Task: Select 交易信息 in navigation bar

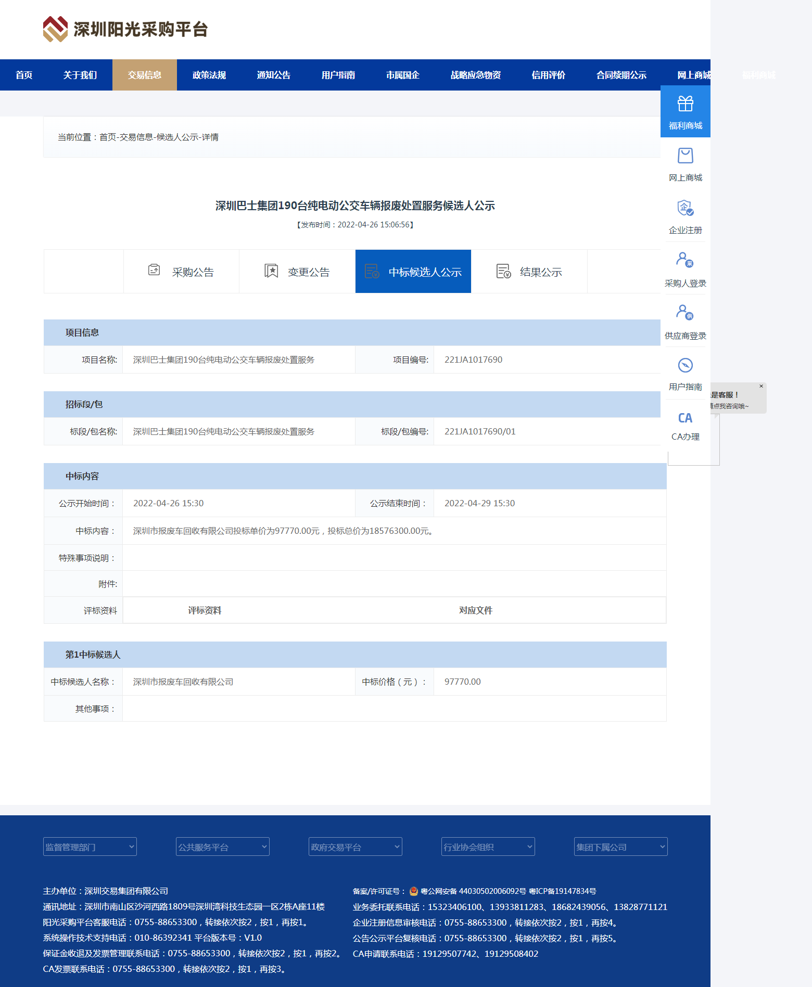Action: pos(145,75)
